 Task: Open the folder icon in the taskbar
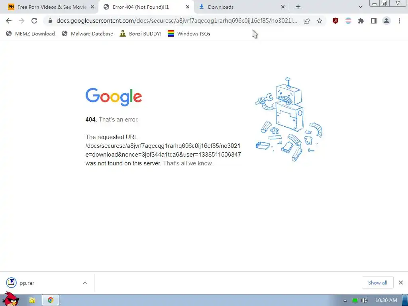pyautogui.click(x=32, y=300)
